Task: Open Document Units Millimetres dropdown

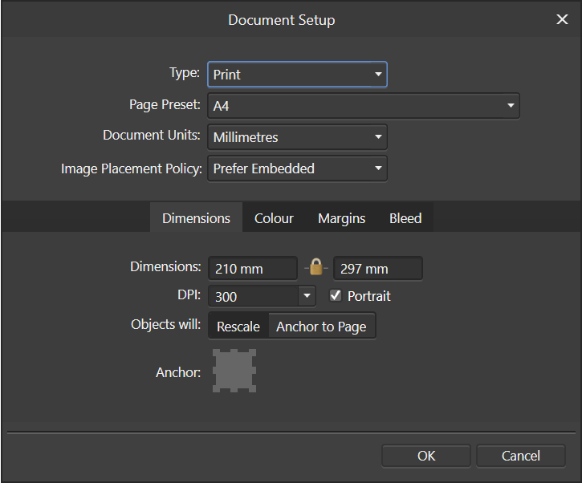Action: pyautogui.click(x=297, y=137)
